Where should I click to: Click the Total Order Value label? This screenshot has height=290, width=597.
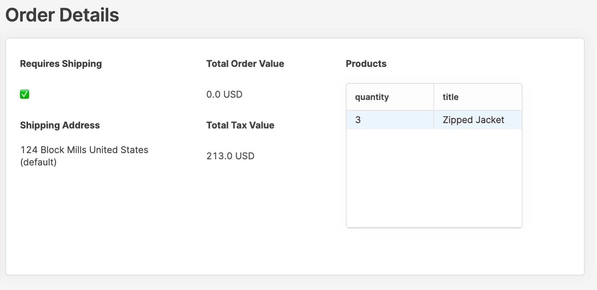(245, 64)
